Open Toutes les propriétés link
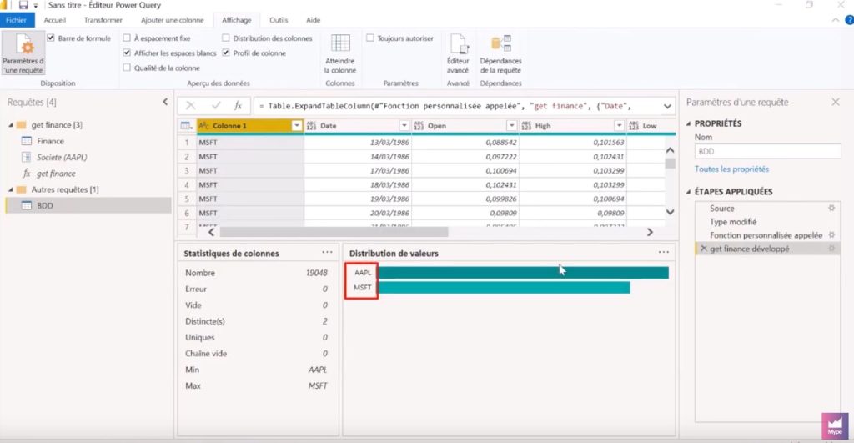 [731, 169]
